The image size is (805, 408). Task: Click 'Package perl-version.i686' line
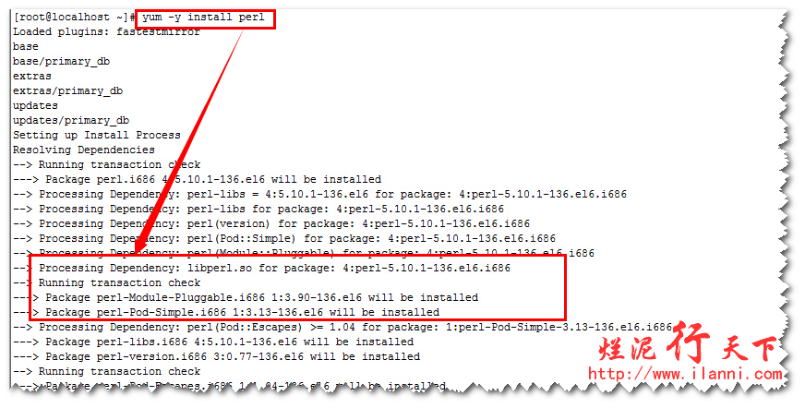point(216,356)
